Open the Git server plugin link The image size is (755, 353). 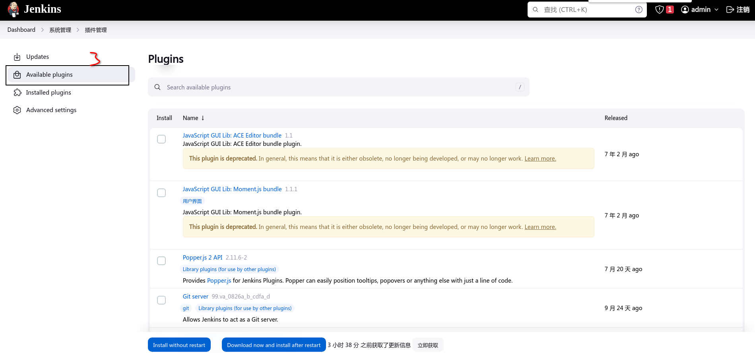[x=196, y=297]
